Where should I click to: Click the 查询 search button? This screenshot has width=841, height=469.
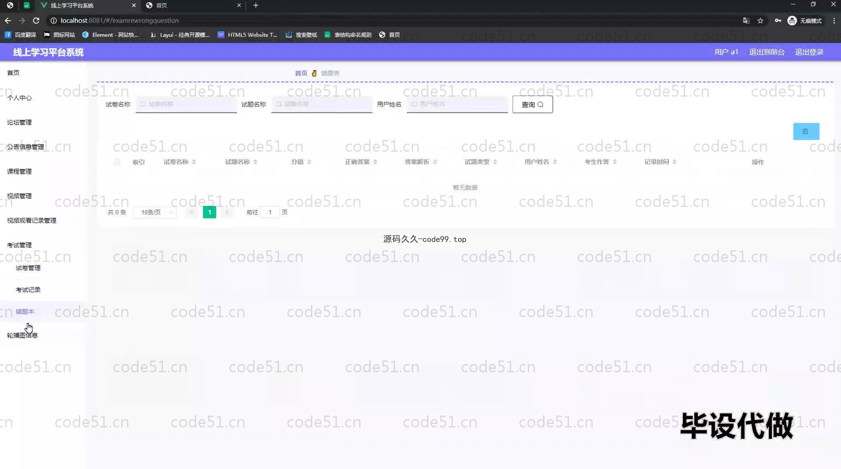(533, 105)
